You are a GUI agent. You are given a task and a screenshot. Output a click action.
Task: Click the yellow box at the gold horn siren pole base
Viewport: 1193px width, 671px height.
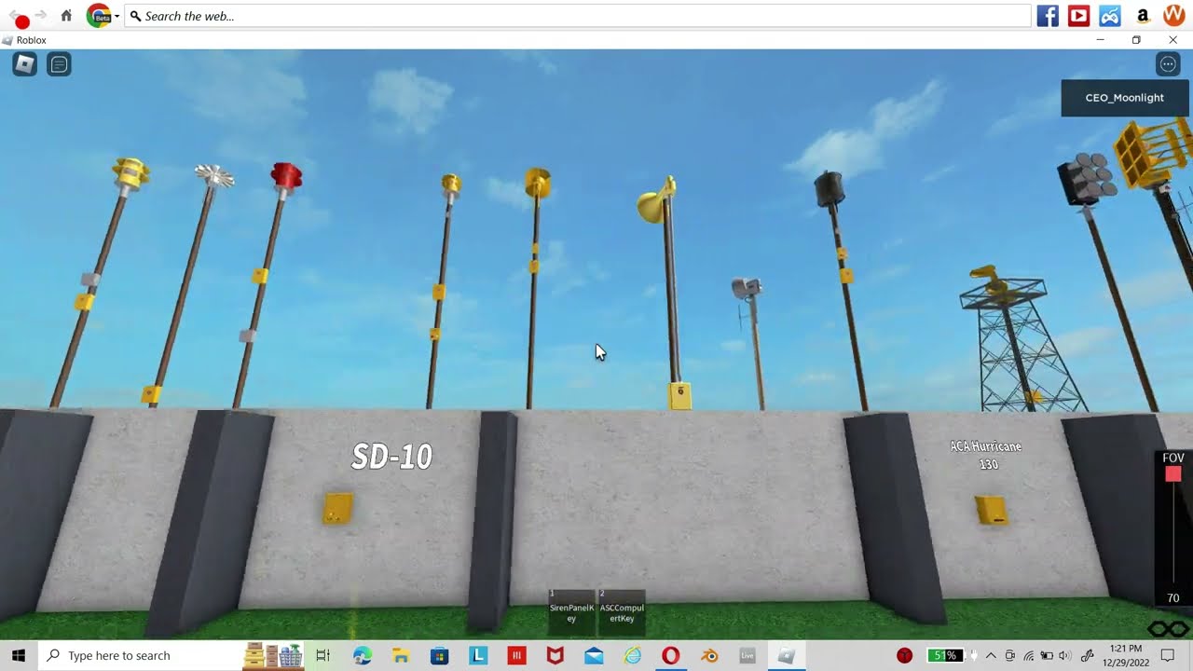click(x=680, y=396)
